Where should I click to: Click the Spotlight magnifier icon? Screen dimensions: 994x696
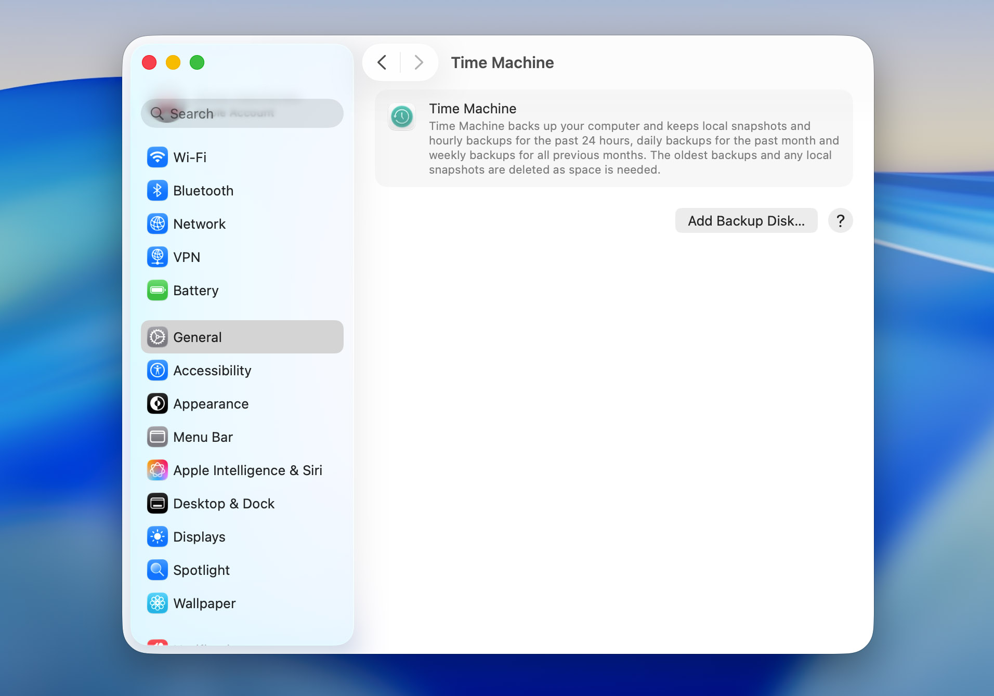coord(158,570)
